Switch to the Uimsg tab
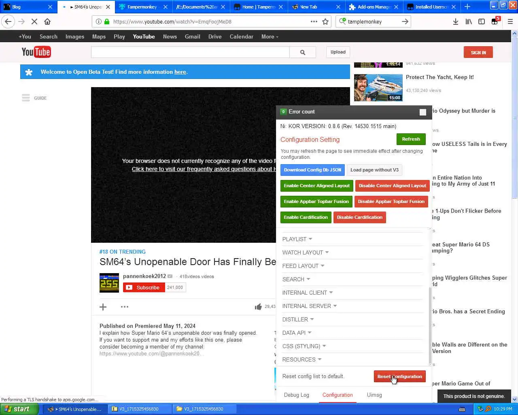This screenshot has width=518, height=415. point(374,395)
